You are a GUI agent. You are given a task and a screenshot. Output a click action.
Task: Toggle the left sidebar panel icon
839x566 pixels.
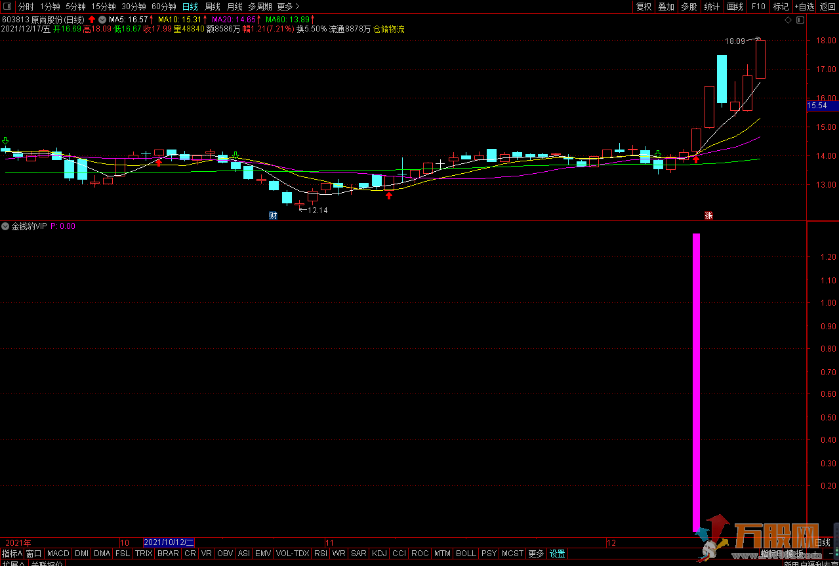click(7, 7)
